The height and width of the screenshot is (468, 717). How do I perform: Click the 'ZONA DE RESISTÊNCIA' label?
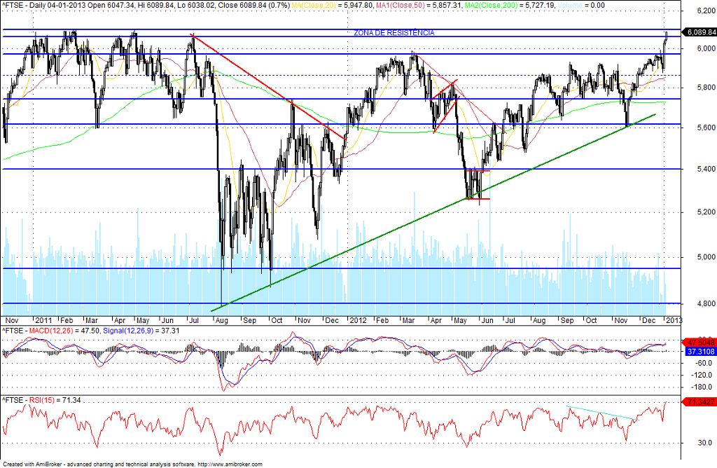(394, 33)
